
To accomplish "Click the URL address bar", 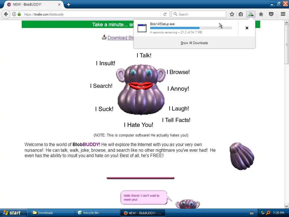I will pos(92,14).
